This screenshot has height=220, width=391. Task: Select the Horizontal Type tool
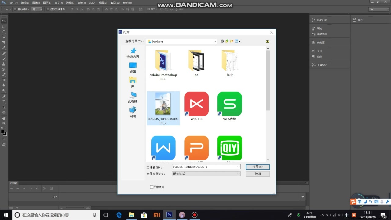pyautogui.click(x=4, y=102)
